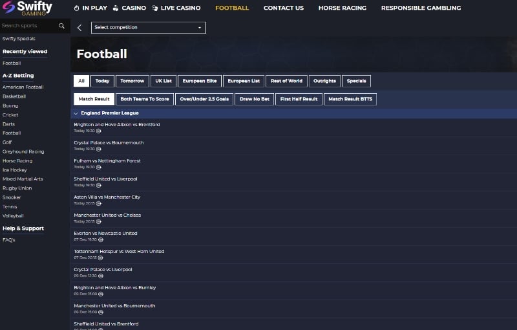
Task: Click the search magnifier icon
Action: 61,26
